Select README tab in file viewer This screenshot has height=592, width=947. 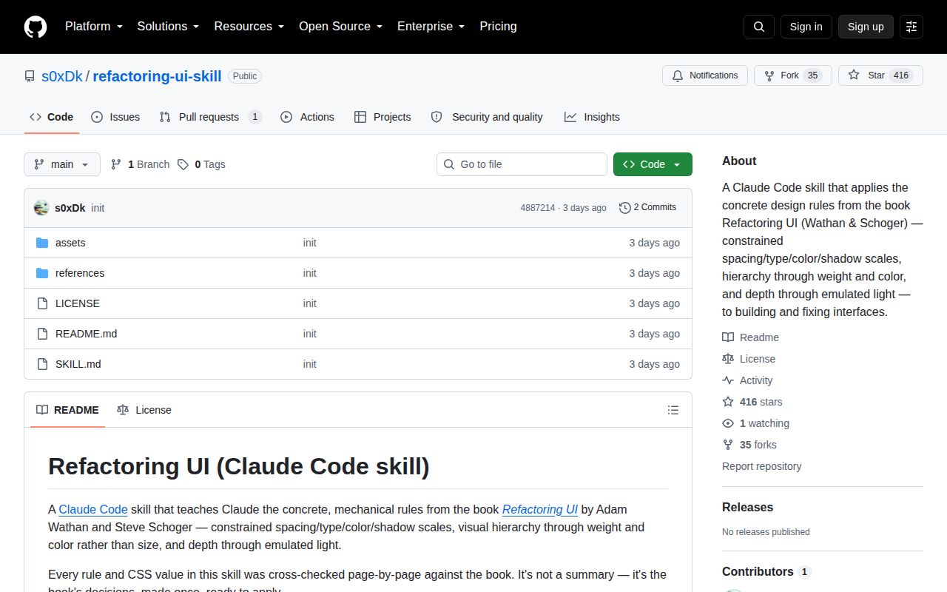(67, 410)
